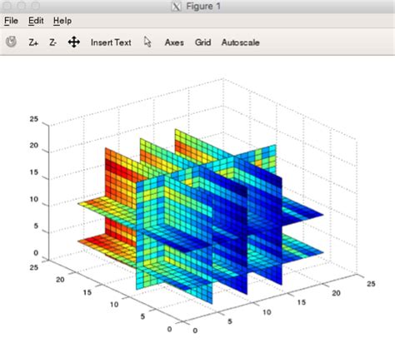This screenshot has height=353, width=395.
Task: Click the Autoscale button
Action: [241, 42]
